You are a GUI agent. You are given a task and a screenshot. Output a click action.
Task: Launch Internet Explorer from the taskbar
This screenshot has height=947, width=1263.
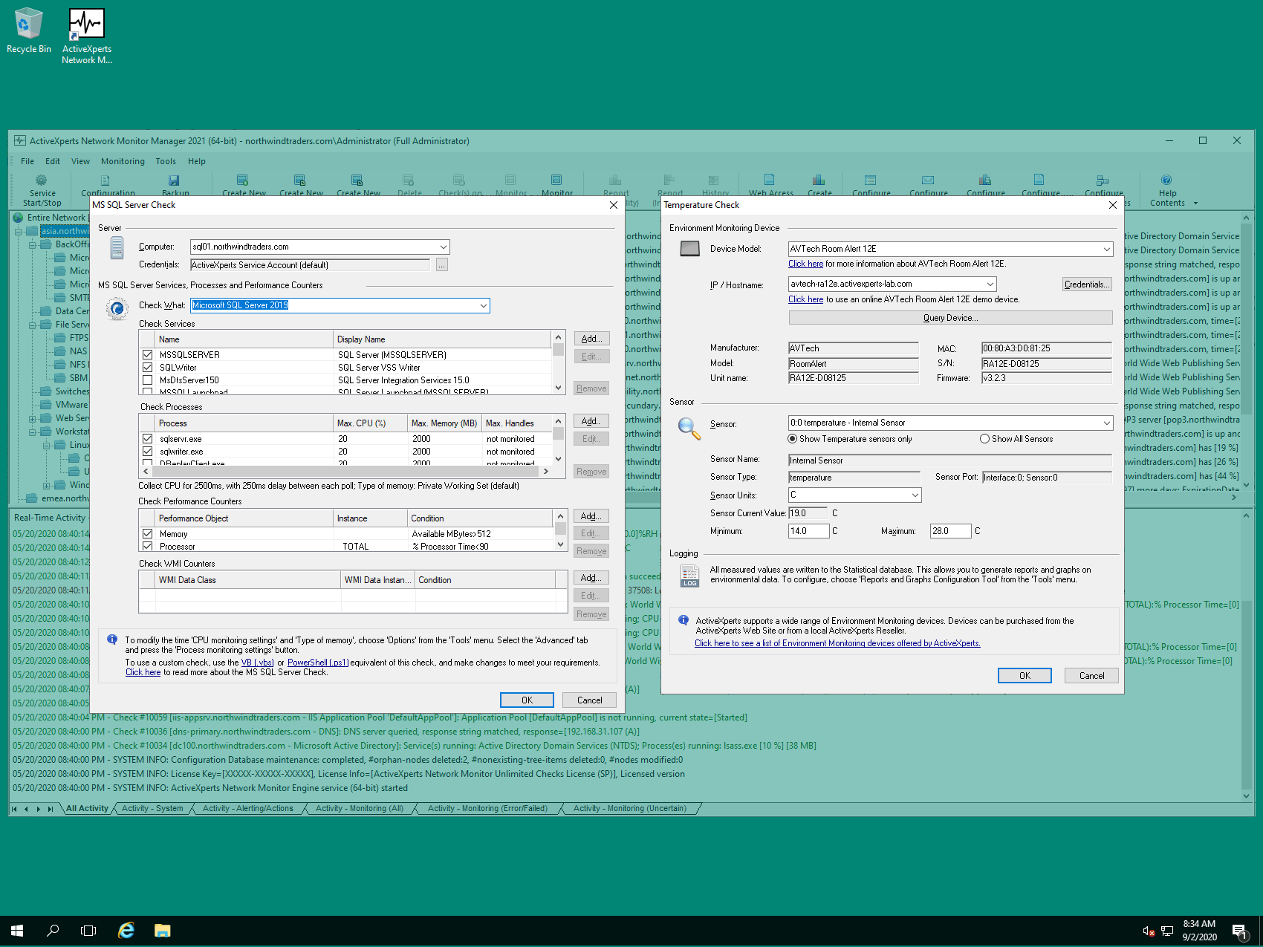(126, 931)
